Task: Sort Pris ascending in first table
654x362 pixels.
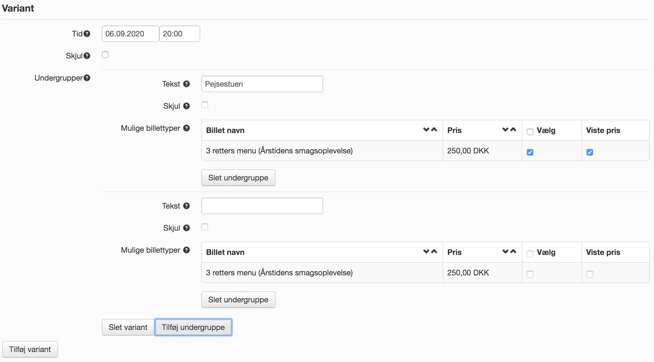Action: click(513, 129)
